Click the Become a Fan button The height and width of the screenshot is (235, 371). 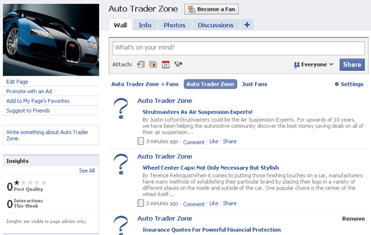(211, 9)
